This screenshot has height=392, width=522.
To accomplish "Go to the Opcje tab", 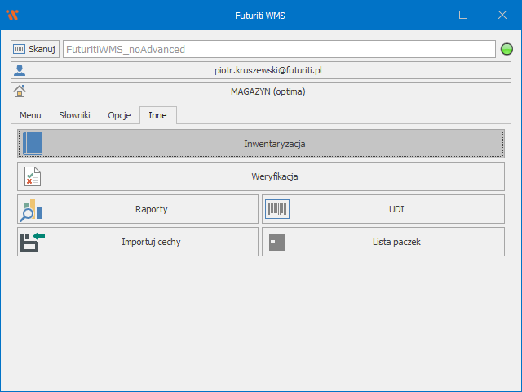I will pos(119,115).
